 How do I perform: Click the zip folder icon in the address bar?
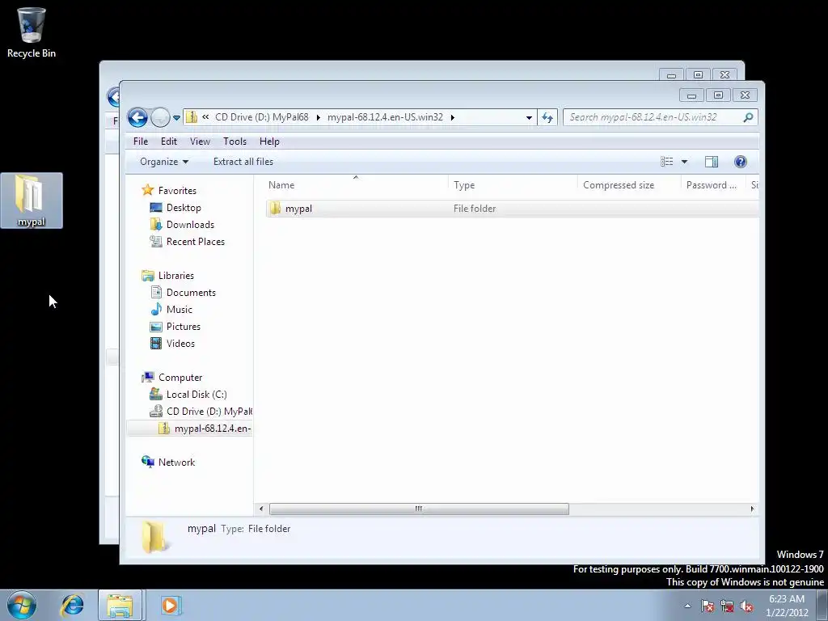coord(192,117)
